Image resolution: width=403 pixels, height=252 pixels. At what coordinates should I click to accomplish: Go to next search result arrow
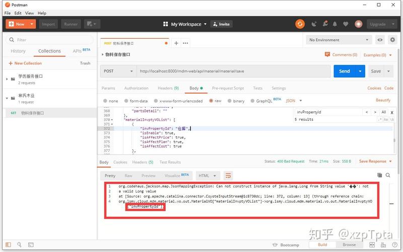tap(375, 112)
